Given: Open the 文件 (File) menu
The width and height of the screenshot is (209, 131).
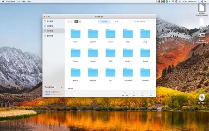Looking at the screenshot, I should [x=19, y=1].
